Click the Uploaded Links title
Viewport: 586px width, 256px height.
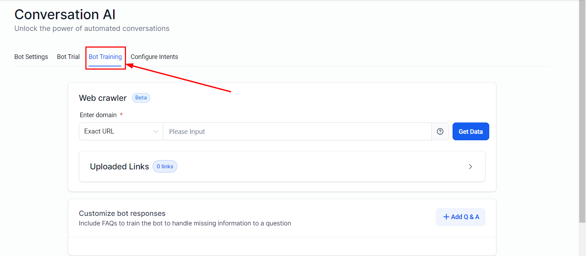(x=120, y=167)
